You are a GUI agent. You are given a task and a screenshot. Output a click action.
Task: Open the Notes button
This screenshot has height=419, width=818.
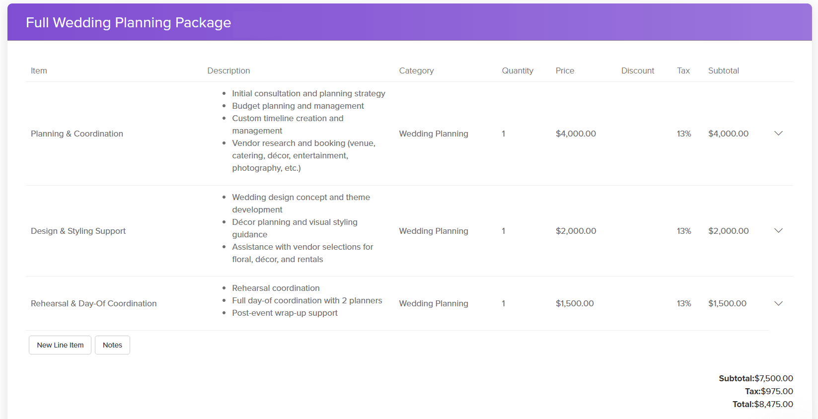point(112,345)
